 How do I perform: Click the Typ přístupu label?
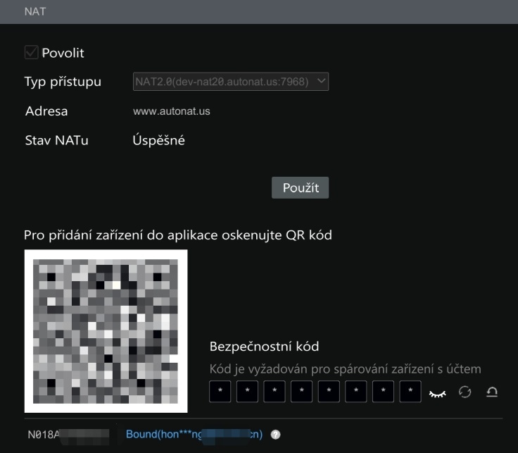63,82
